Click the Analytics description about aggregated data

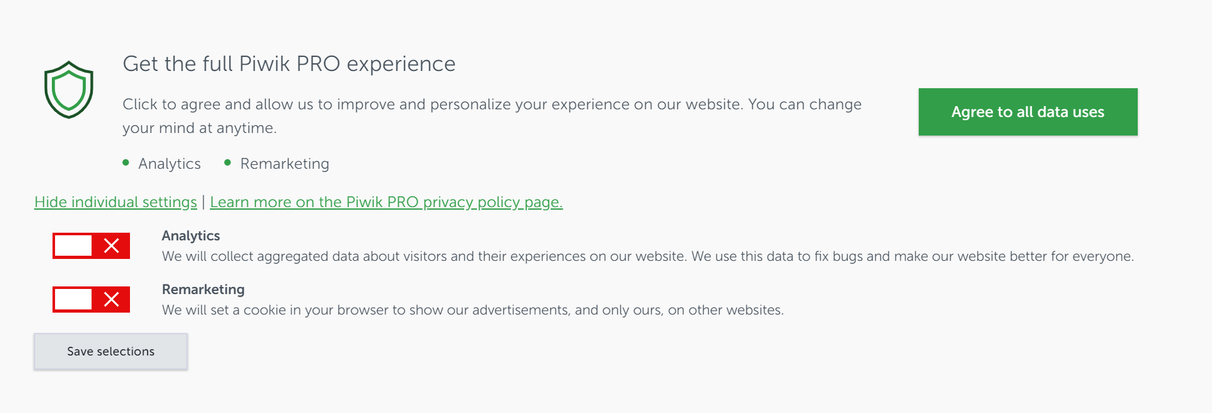[x=647, y=256]
